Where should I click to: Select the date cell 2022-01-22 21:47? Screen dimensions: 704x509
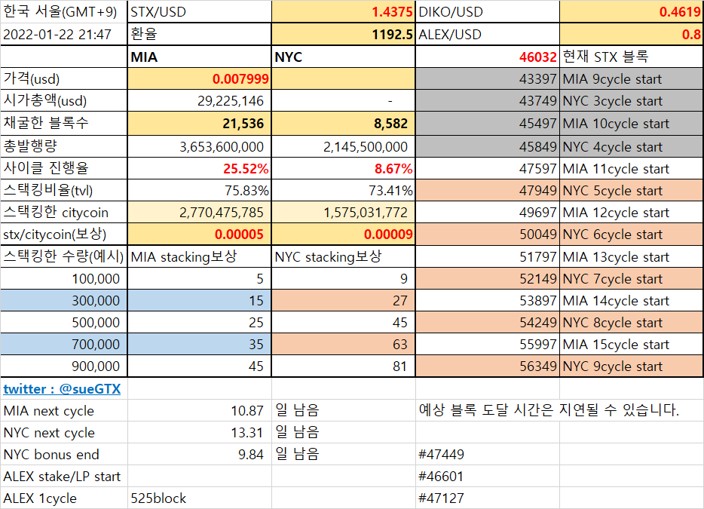(64, 34)
